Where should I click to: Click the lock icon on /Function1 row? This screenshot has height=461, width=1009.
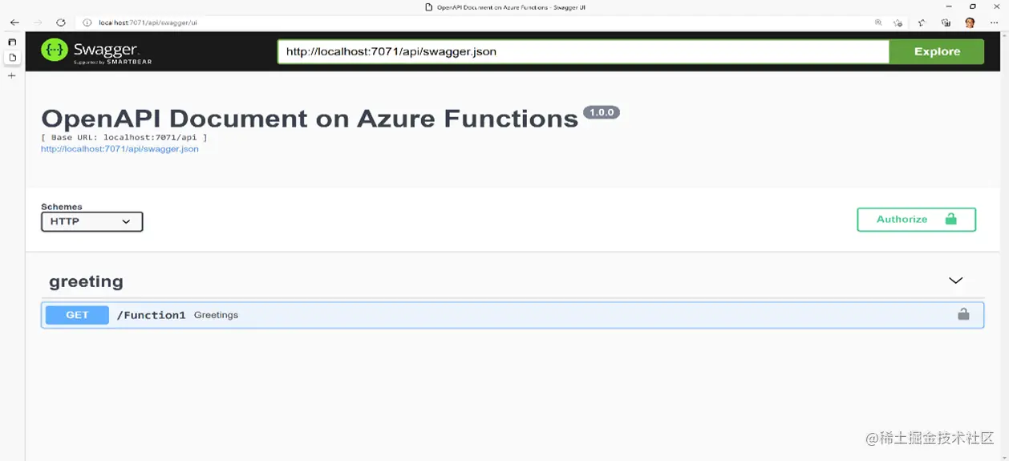[x=963, y=314]
